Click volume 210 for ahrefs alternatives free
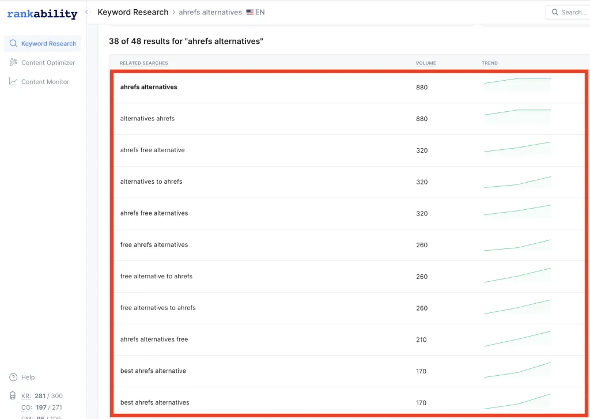 [421, 339]
